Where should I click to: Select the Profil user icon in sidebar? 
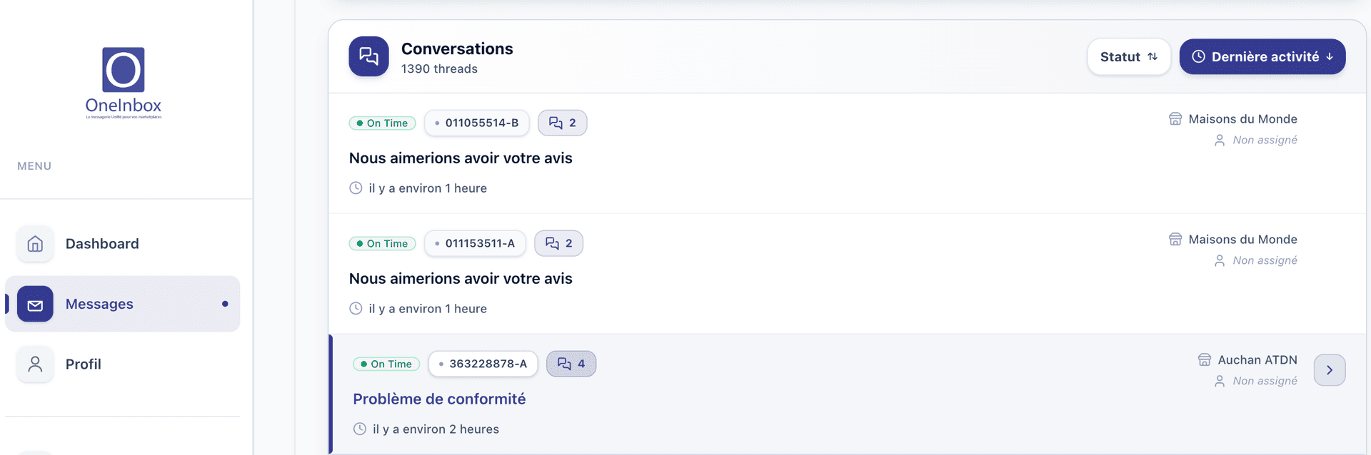pos(35,364)
